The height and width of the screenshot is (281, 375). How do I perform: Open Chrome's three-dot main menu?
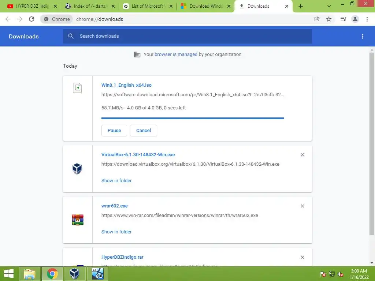[367, 19]
